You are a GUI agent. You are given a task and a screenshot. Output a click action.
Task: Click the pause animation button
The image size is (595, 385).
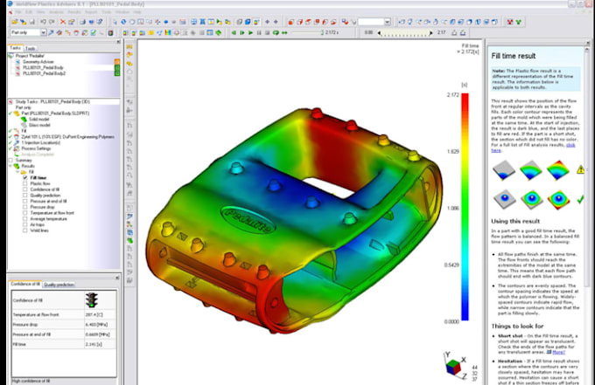259,33
